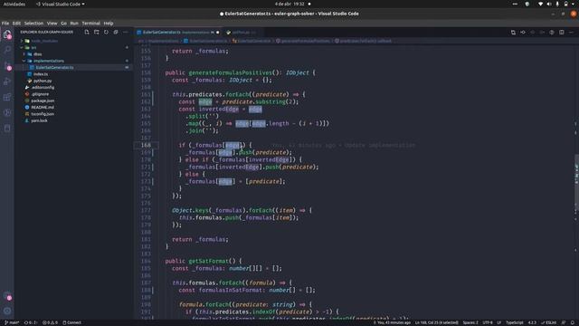Open tsconfig.json in Explorer
The height and width of the screenshot is (326, 579).
pyautogui.click(x=43, y=114)
